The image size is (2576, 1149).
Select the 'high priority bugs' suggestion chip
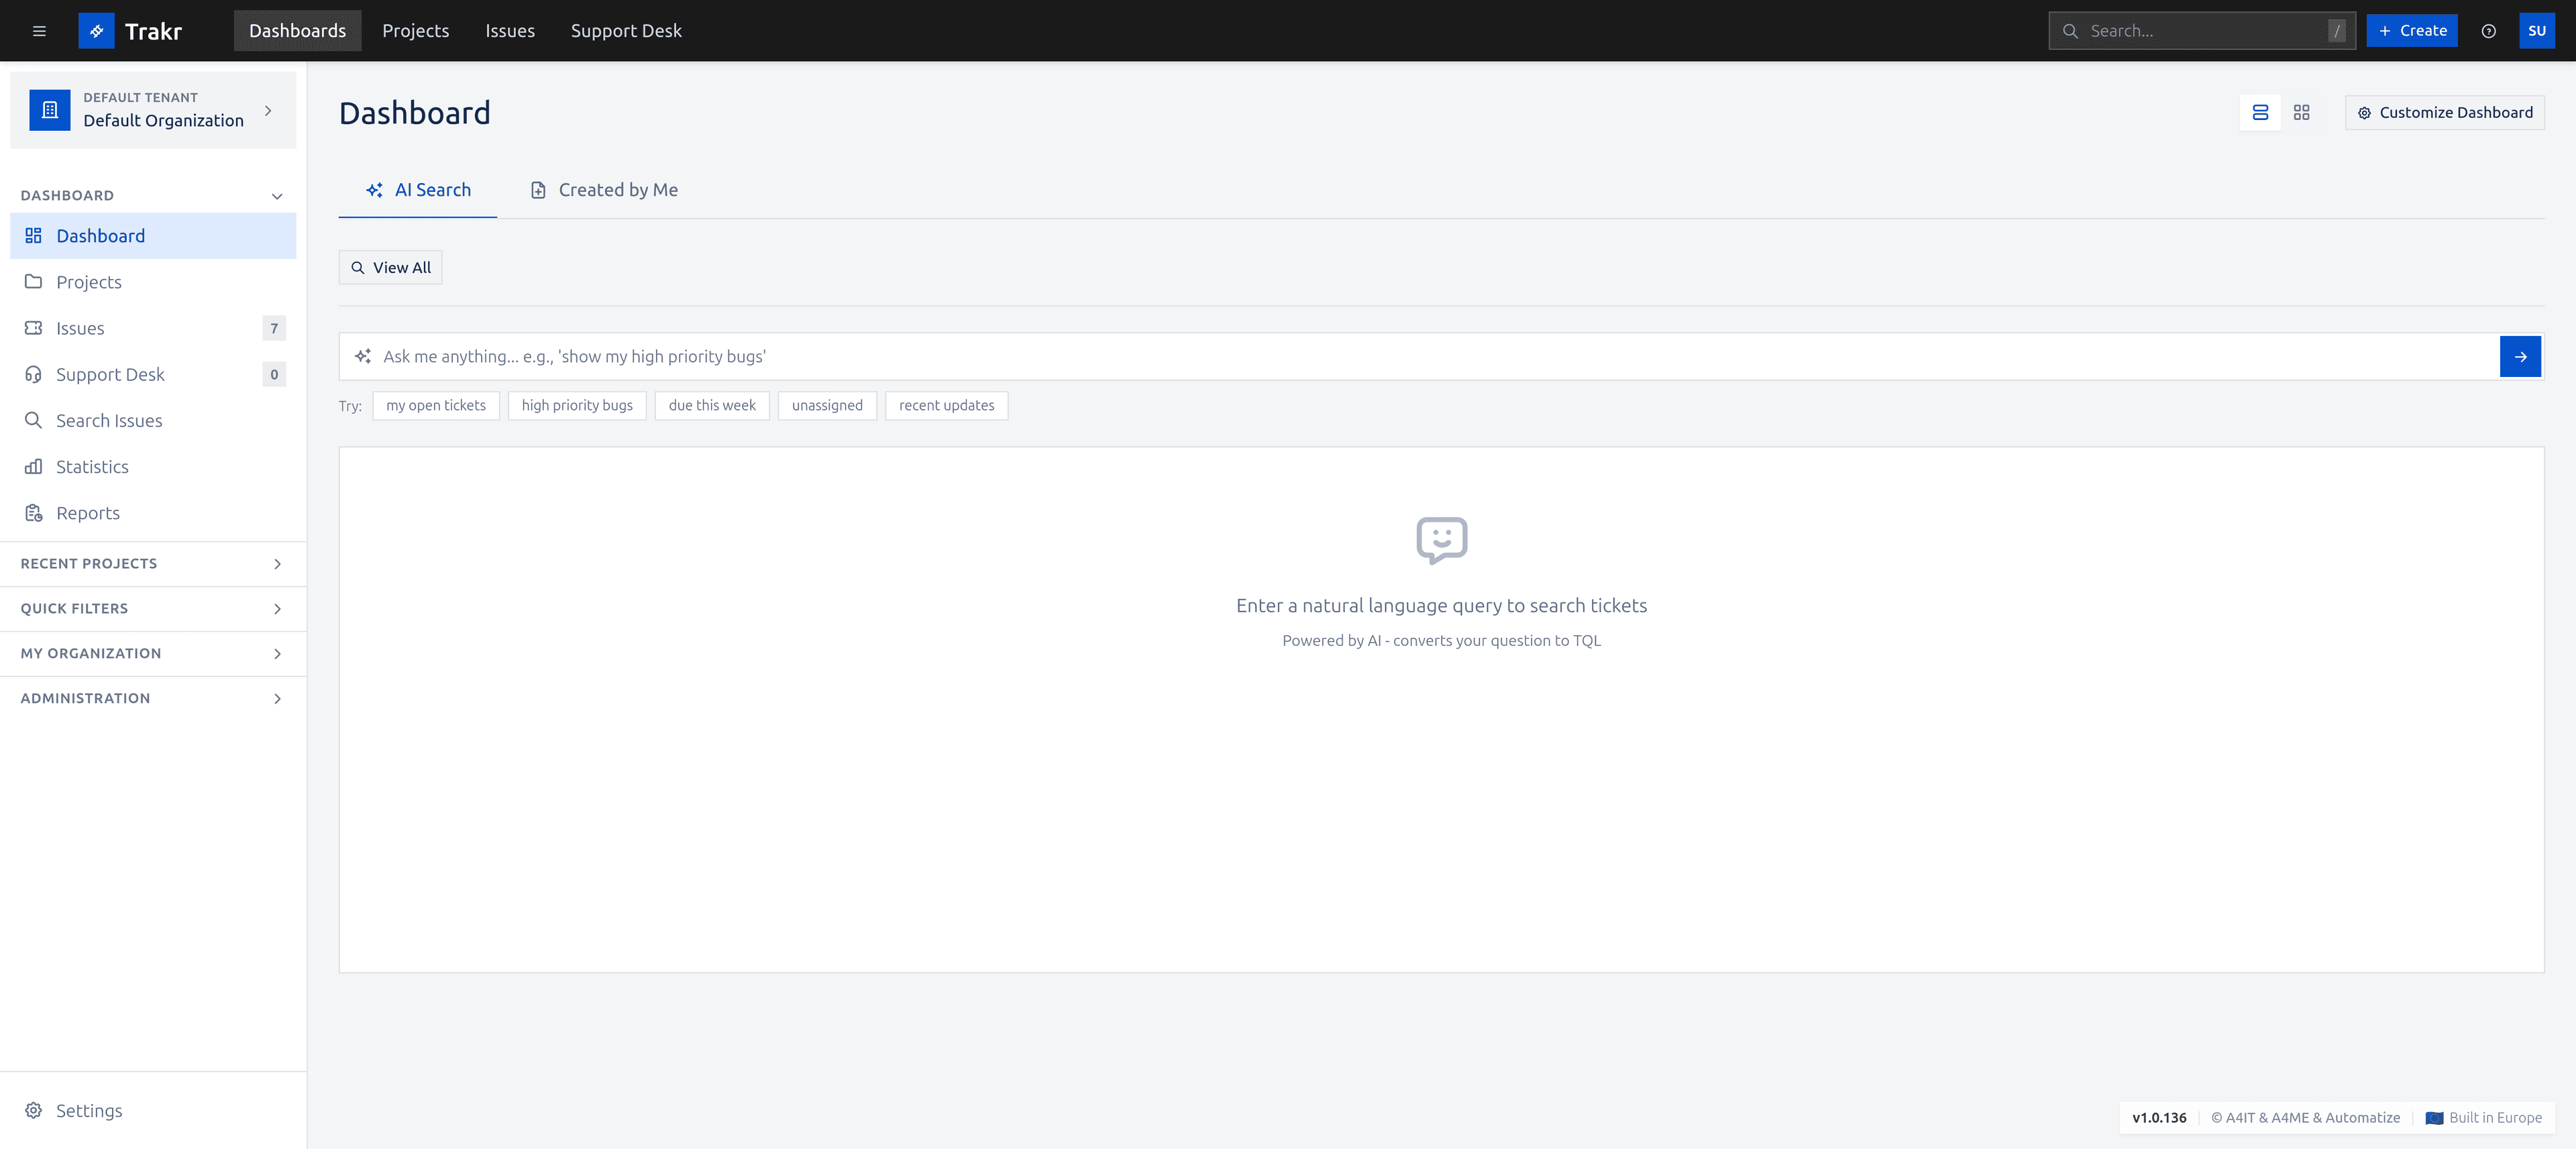[x=577, y=405]
